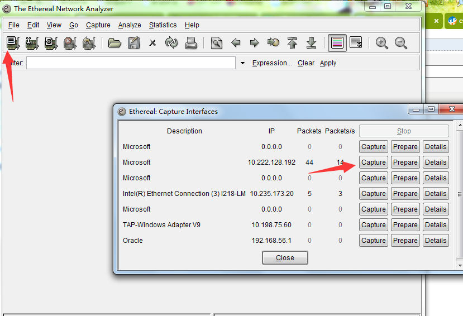Toggle auto scroll in live capture icon
This screenshot has height=316, width=463.
(x=356, y=42)
